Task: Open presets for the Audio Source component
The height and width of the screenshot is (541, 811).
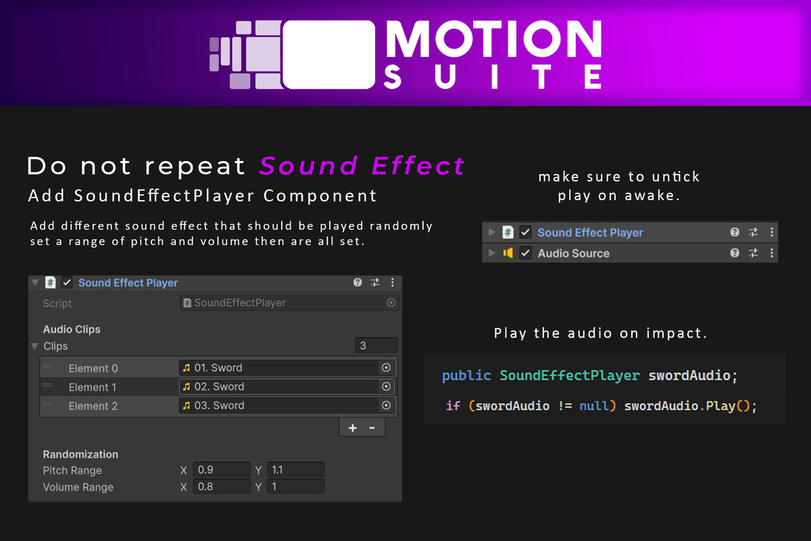Action: coord(754,253)
